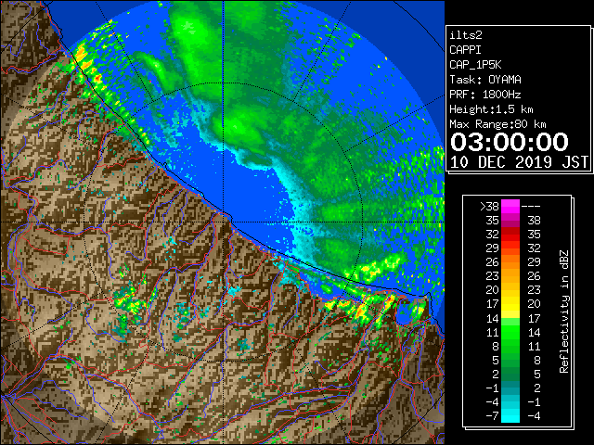The width and height of the screenshot is (594, 445).
Task: Click the '-7' legend value at bottom
Action: (x=492, y=415)
